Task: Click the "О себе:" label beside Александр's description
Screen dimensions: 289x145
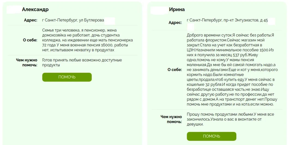Action: [30, 40]
